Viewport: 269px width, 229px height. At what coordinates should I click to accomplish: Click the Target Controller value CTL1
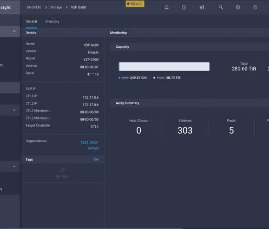coord(95,127)
